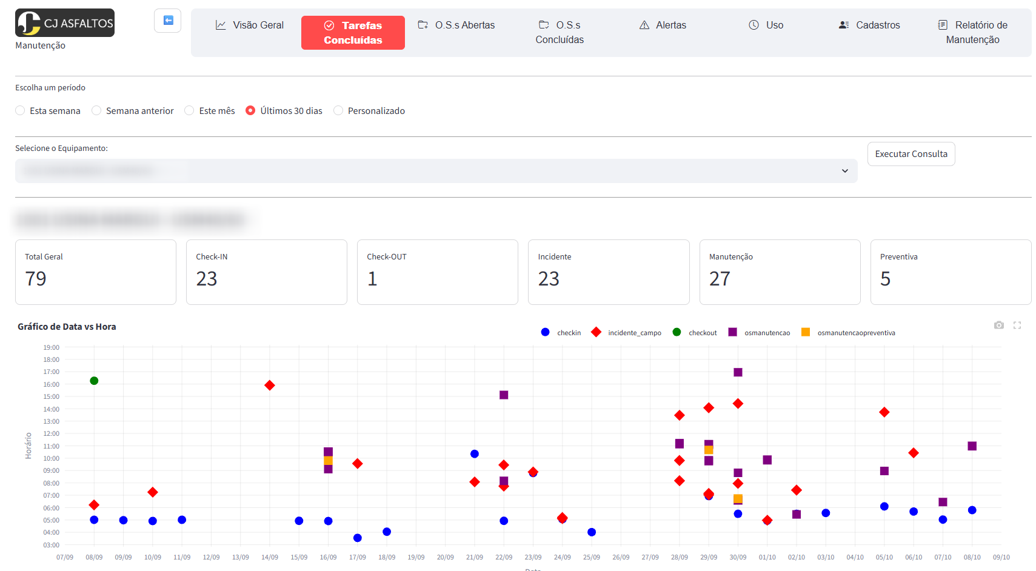Click the Visão Geral chart icon
This screenshot has height=571, width=1036.
click(x=221, y=25)
